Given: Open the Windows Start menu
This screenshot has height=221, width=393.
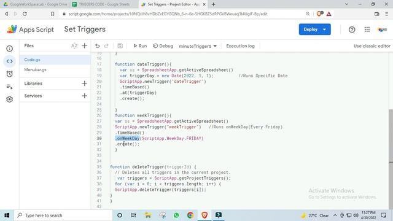Looking at the screenshot, I should pos(7,215).
